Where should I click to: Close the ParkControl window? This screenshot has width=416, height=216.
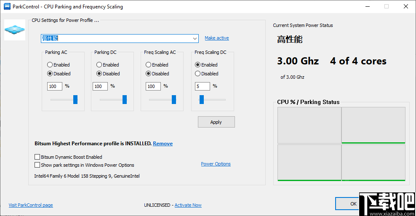pyautogui.click(x=405, y=6)
